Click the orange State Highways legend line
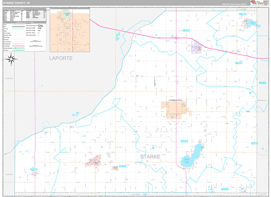The width and height of the screenshot is (271, 197). coord(19,44)
